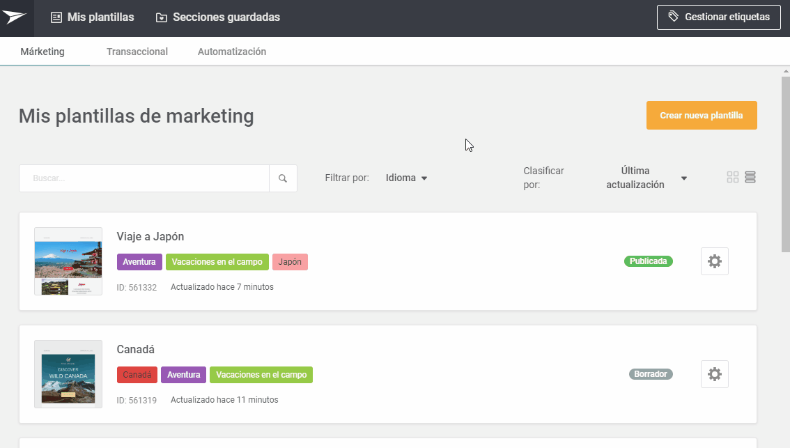This screenshot has height=448, width=790.
Task: Switch to the Automatización tab
Action: pos(232,52)
